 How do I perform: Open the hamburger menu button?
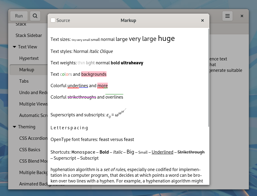[x=228, y=16]
